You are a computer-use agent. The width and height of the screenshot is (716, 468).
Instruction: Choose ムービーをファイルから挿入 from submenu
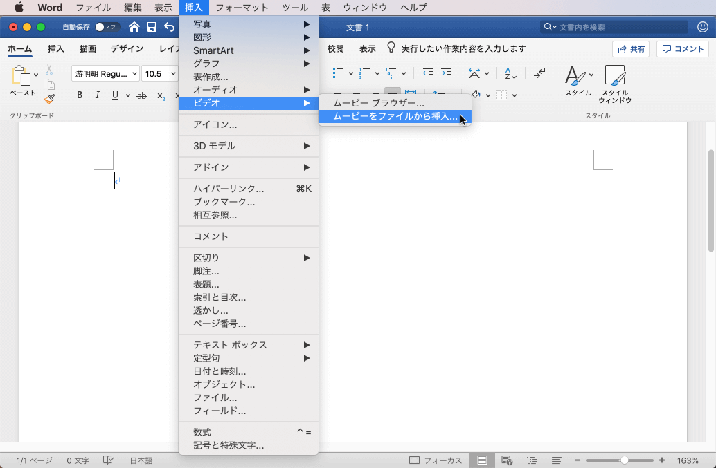coord(395,117)
